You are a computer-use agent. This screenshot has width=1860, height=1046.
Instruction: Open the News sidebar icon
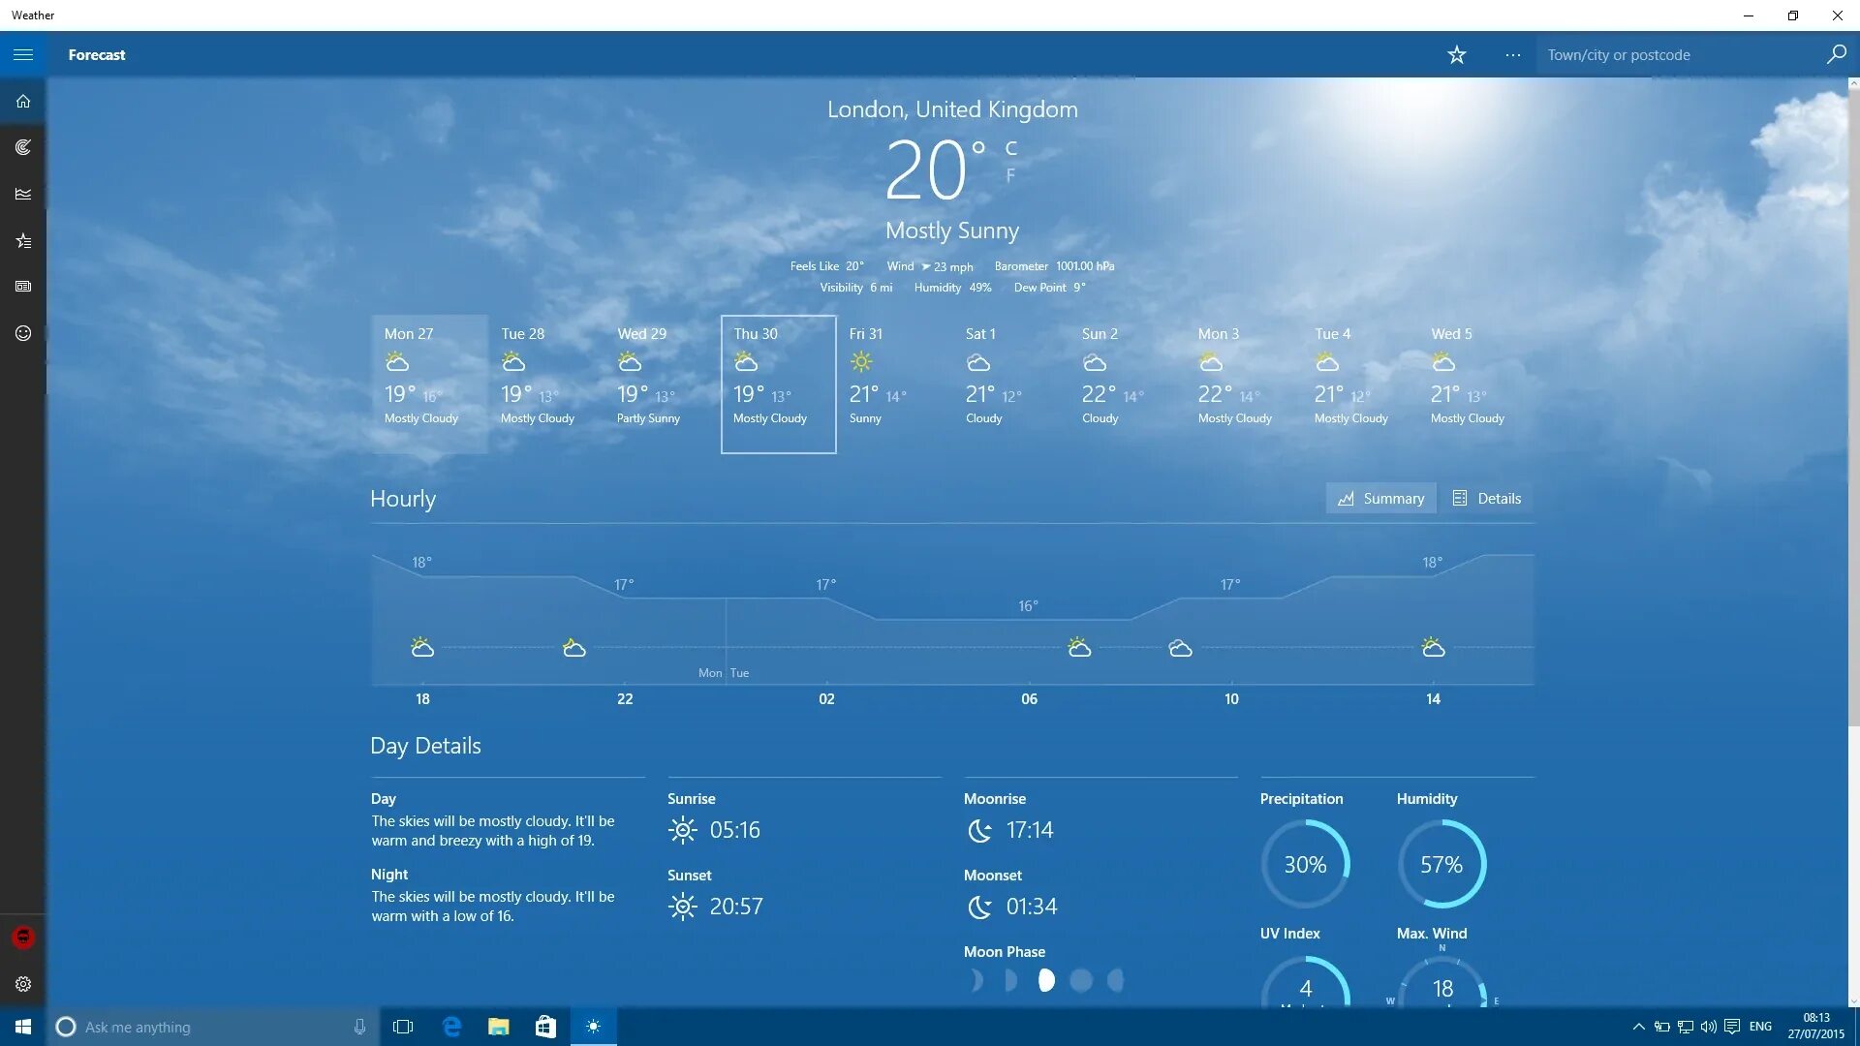(23, 287)
